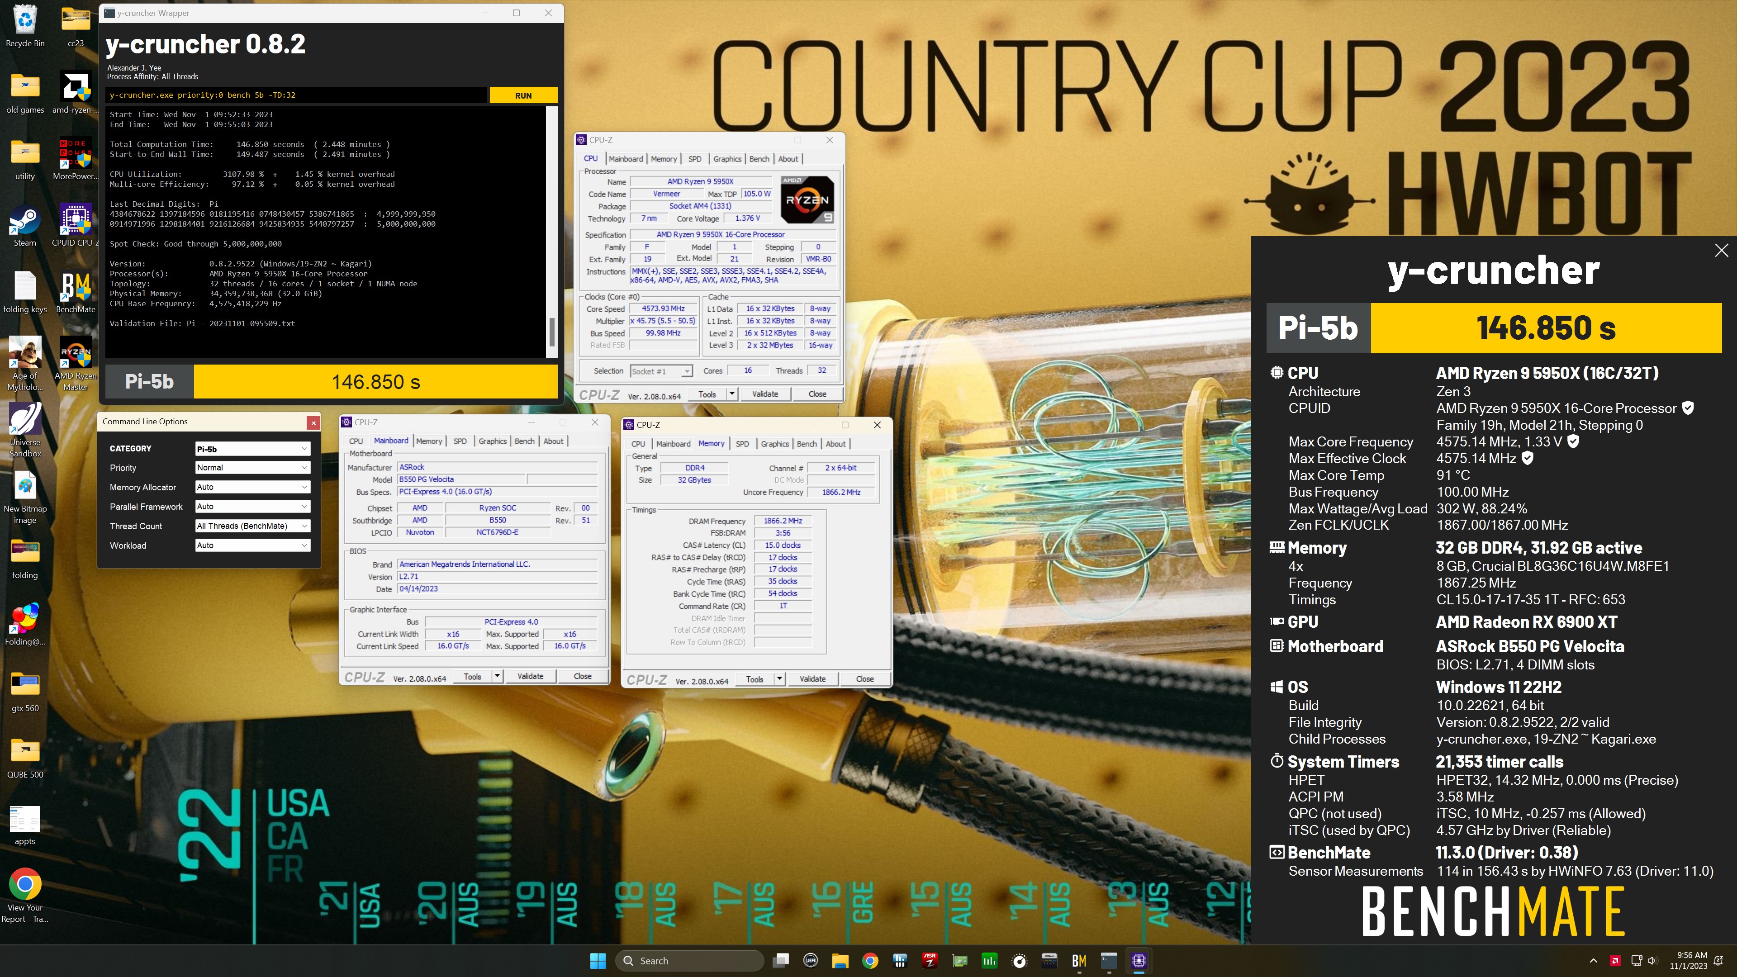Screen dimensions: 1737x977
Task: Select the AMD Ryzen Master desktop shortcut
Action: click(76, 363)
